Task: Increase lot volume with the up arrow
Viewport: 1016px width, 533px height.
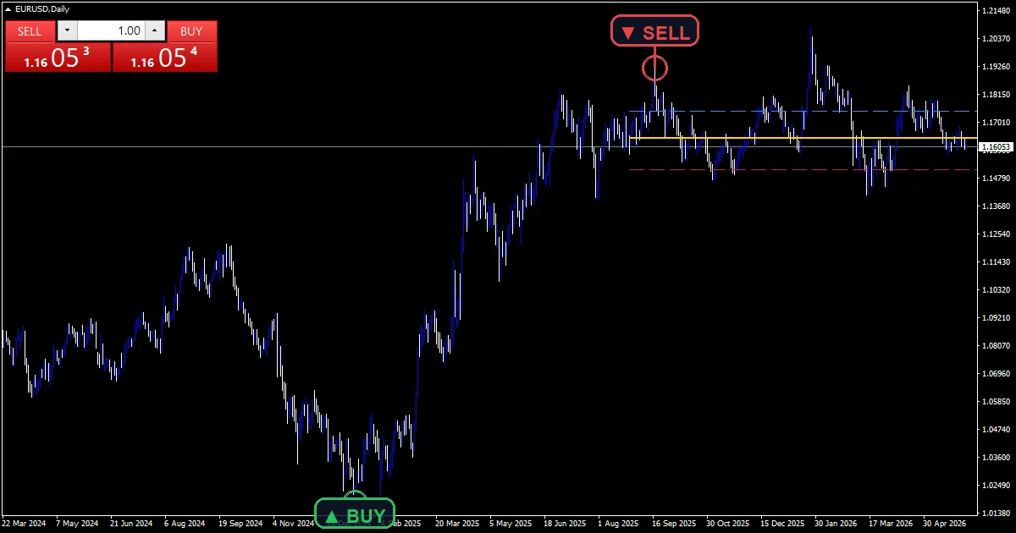Action: point(154,31)
